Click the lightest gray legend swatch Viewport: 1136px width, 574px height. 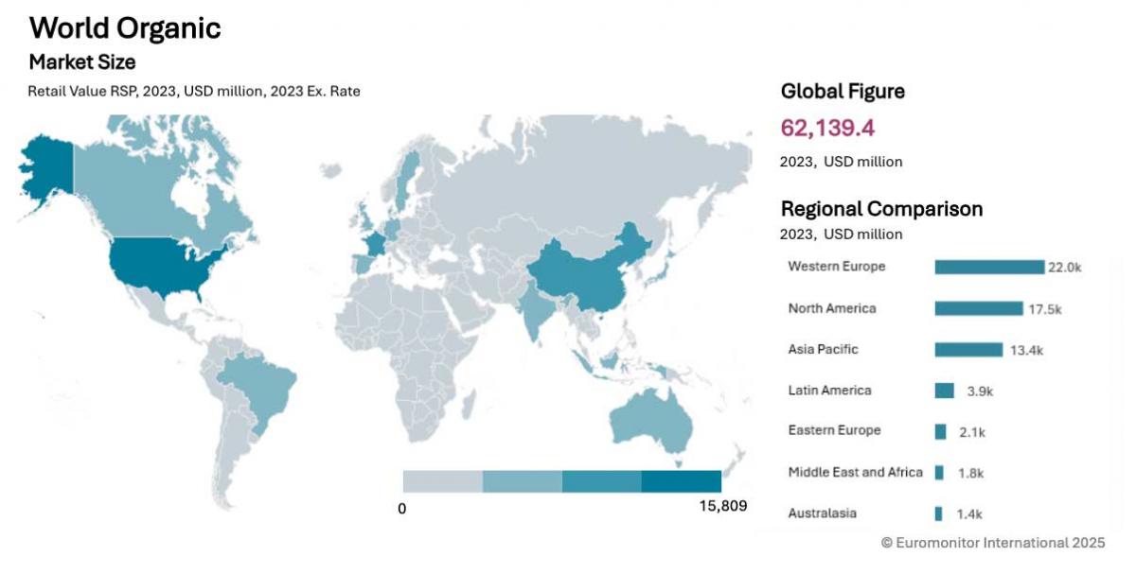pos(442,481)
